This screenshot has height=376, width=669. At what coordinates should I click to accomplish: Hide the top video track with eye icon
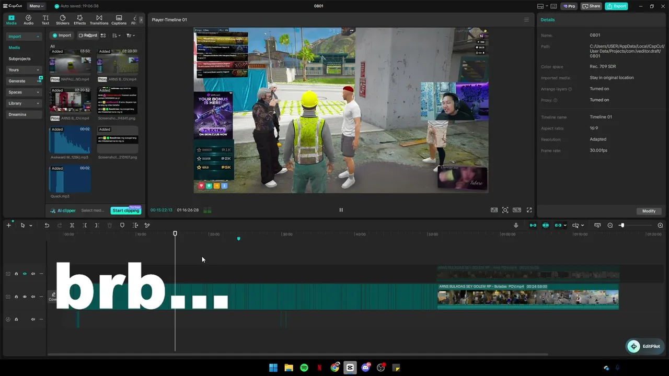pos(25,274)
